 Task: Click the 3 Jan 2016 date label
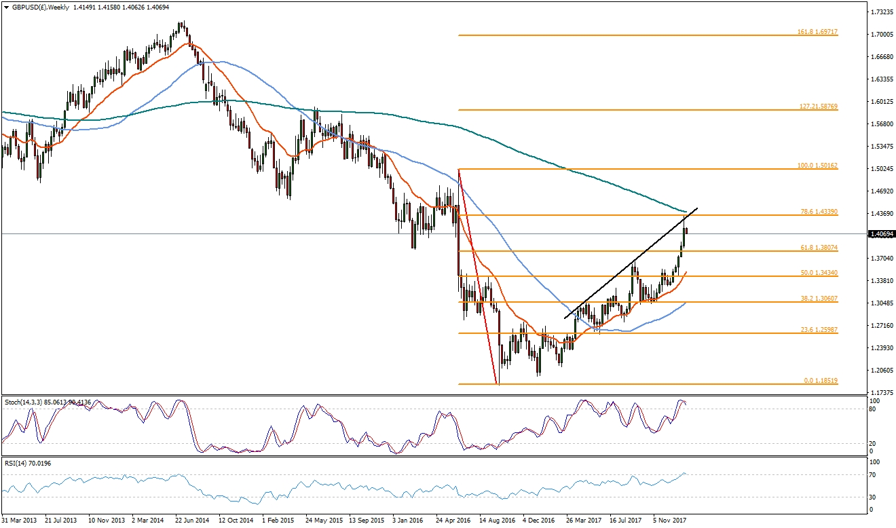click(x=409, y=521)
